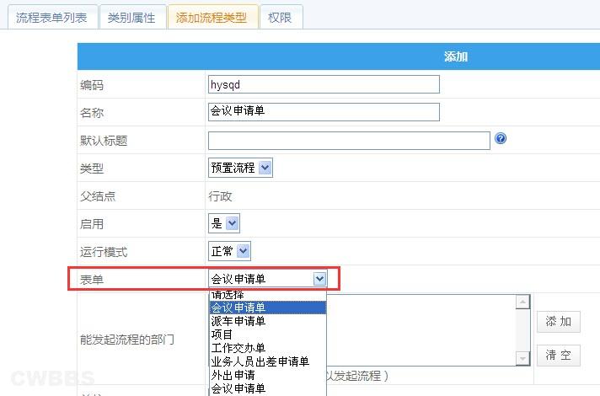Image resolution: width=600 pixels, height=396 pixels.
Task: Pick 外出申请 from the dropdown list
Action: click(268, 375)
